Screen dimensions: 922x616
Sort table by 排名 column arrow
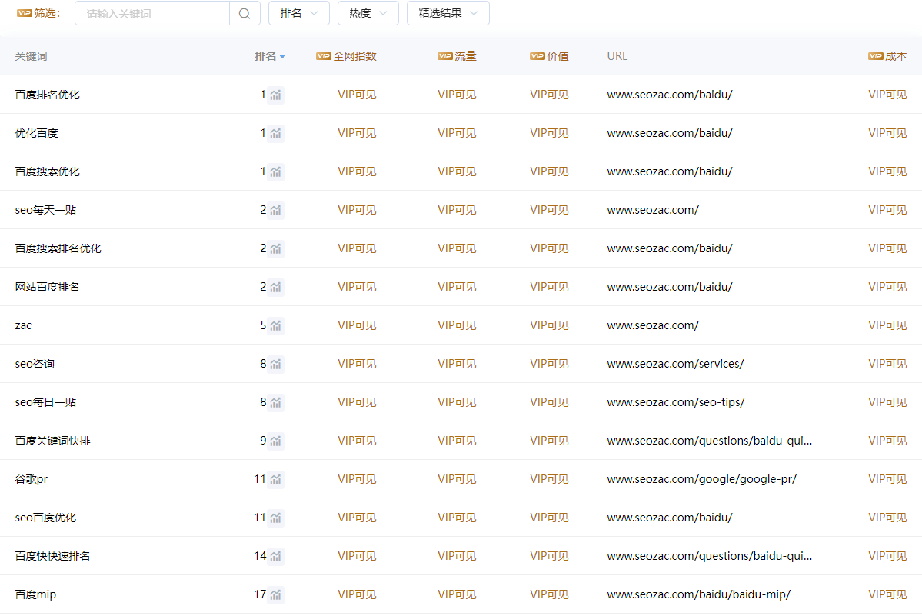[282, 57]
